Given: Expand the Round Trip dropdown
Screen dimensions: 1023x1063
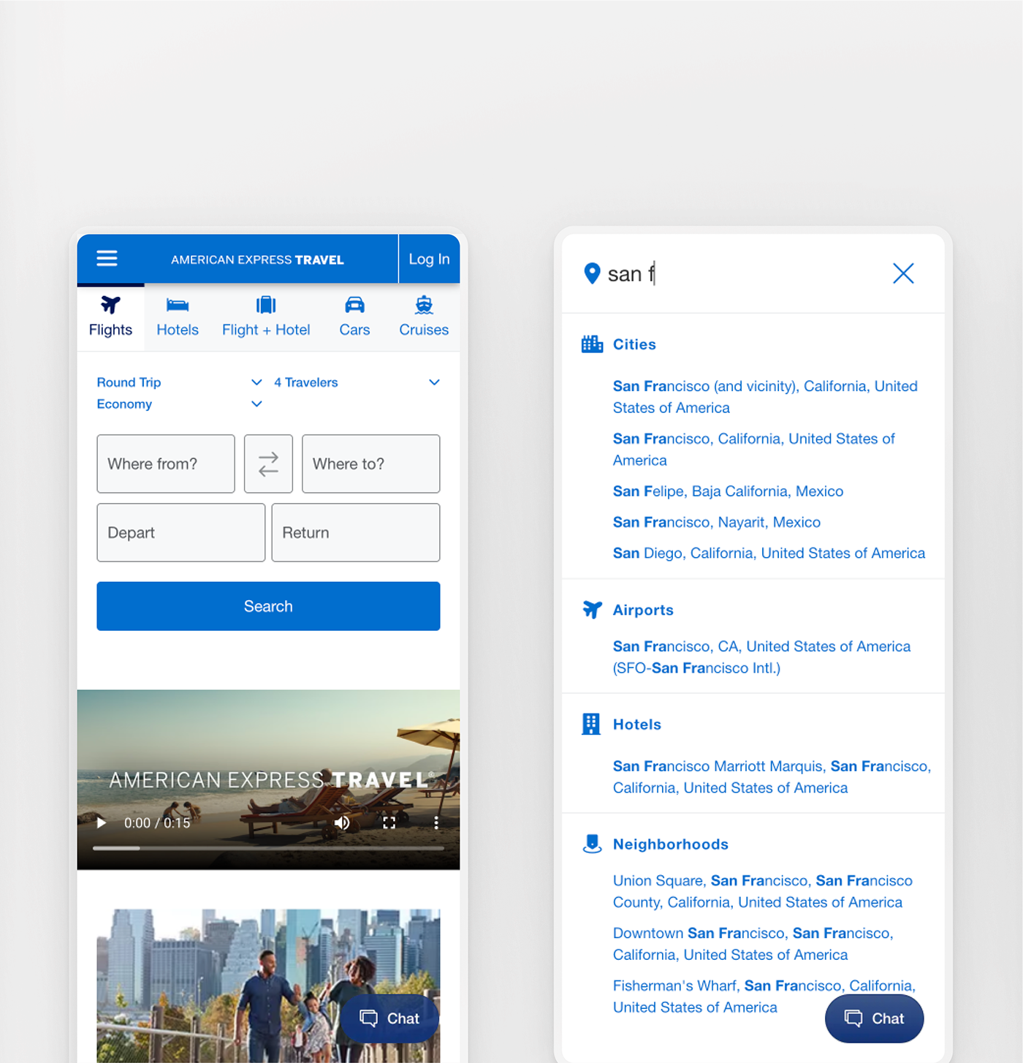Looking at the screenshot, I should coord(179,382).
